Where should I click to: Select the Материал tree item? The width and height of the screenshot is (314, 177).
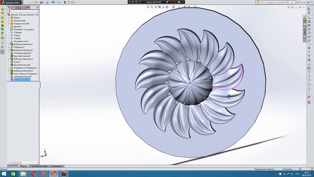[x=22, y=29]
